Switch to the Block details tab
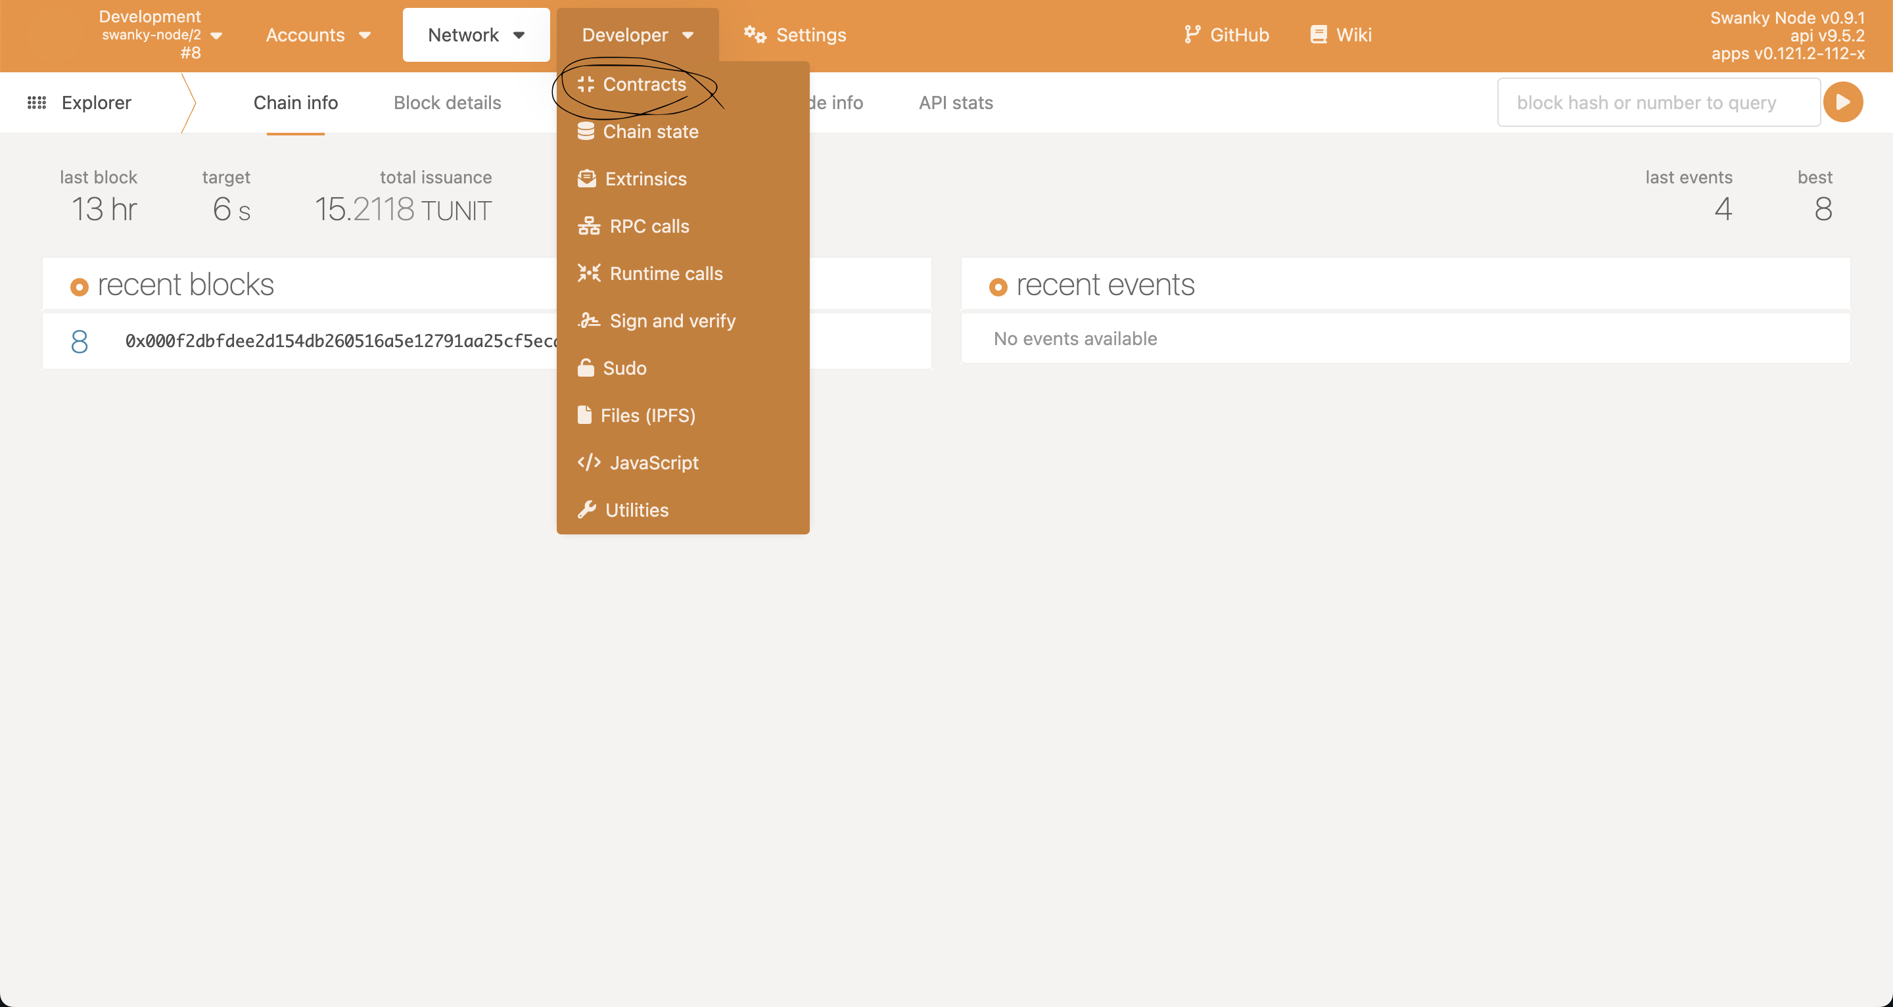 [x=448, y=103]
